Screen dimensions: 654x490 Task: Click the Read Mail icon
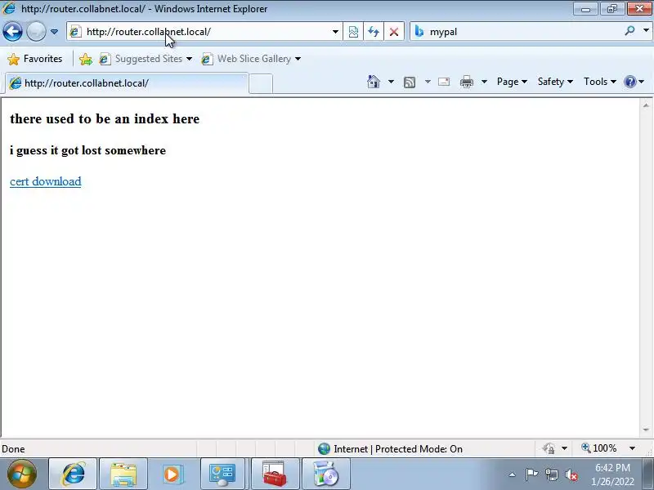coord(444,82)
